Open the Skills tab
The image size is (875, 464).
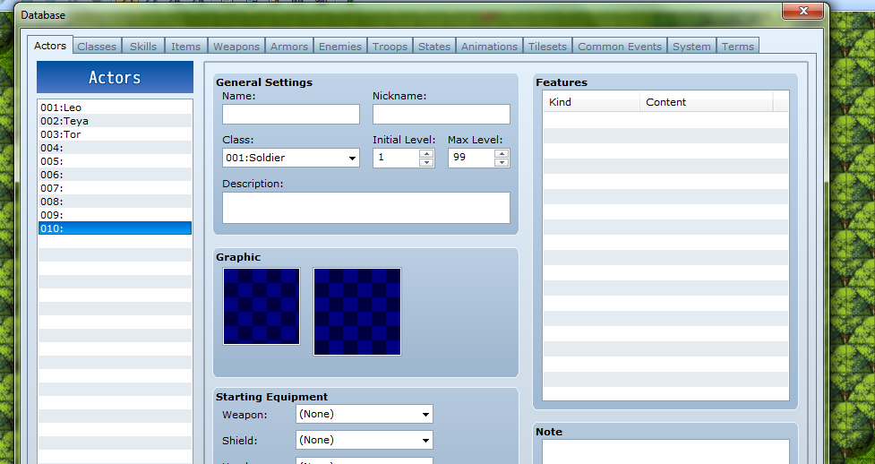143,47
